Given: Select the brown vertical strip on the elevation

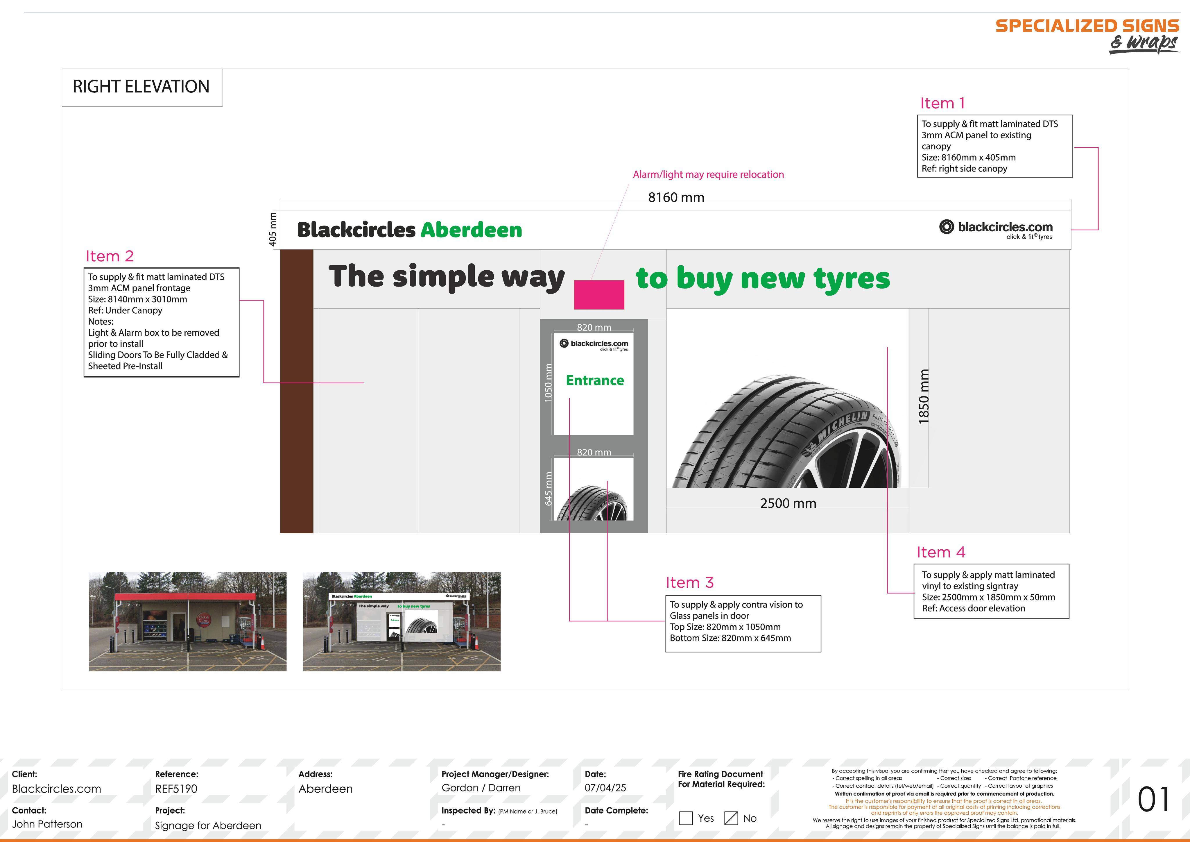Looking at the screenshot, I should 296,391.
